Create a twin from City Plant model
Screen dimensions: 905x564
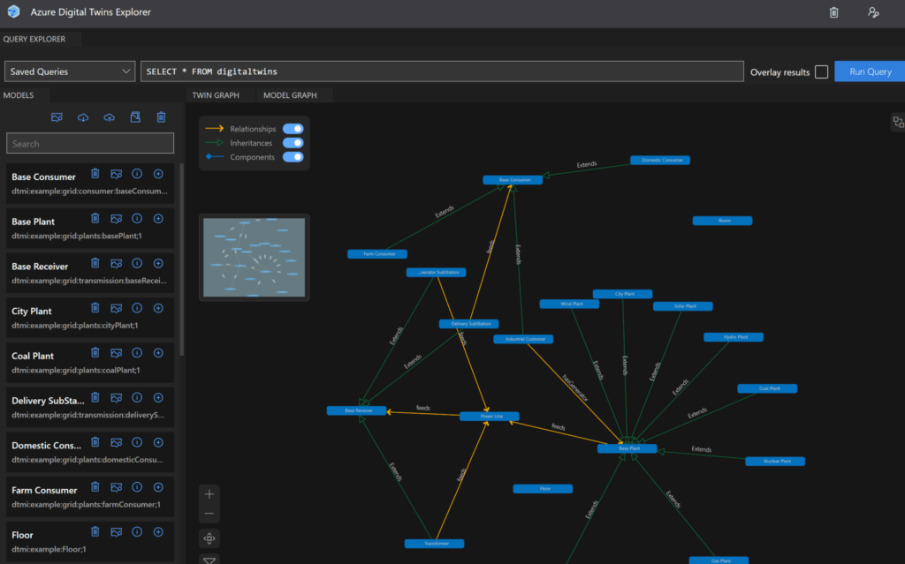(158, 309)
